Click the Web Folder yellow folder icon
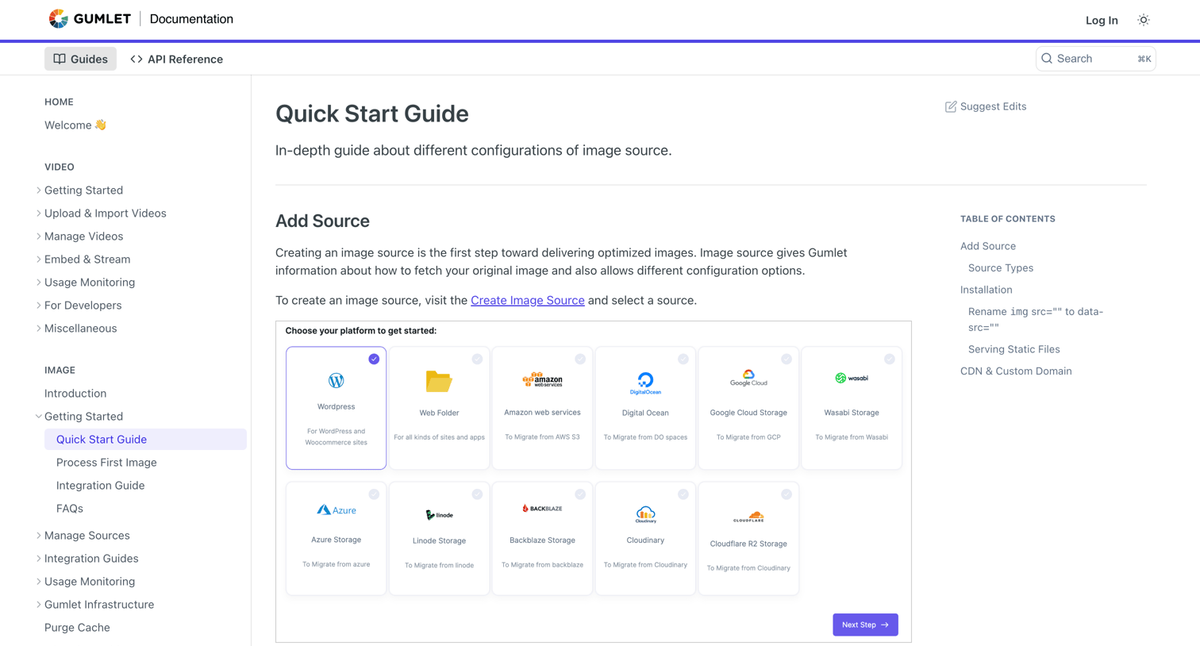This screenshot has height=646, width=1200. (439, 382)
